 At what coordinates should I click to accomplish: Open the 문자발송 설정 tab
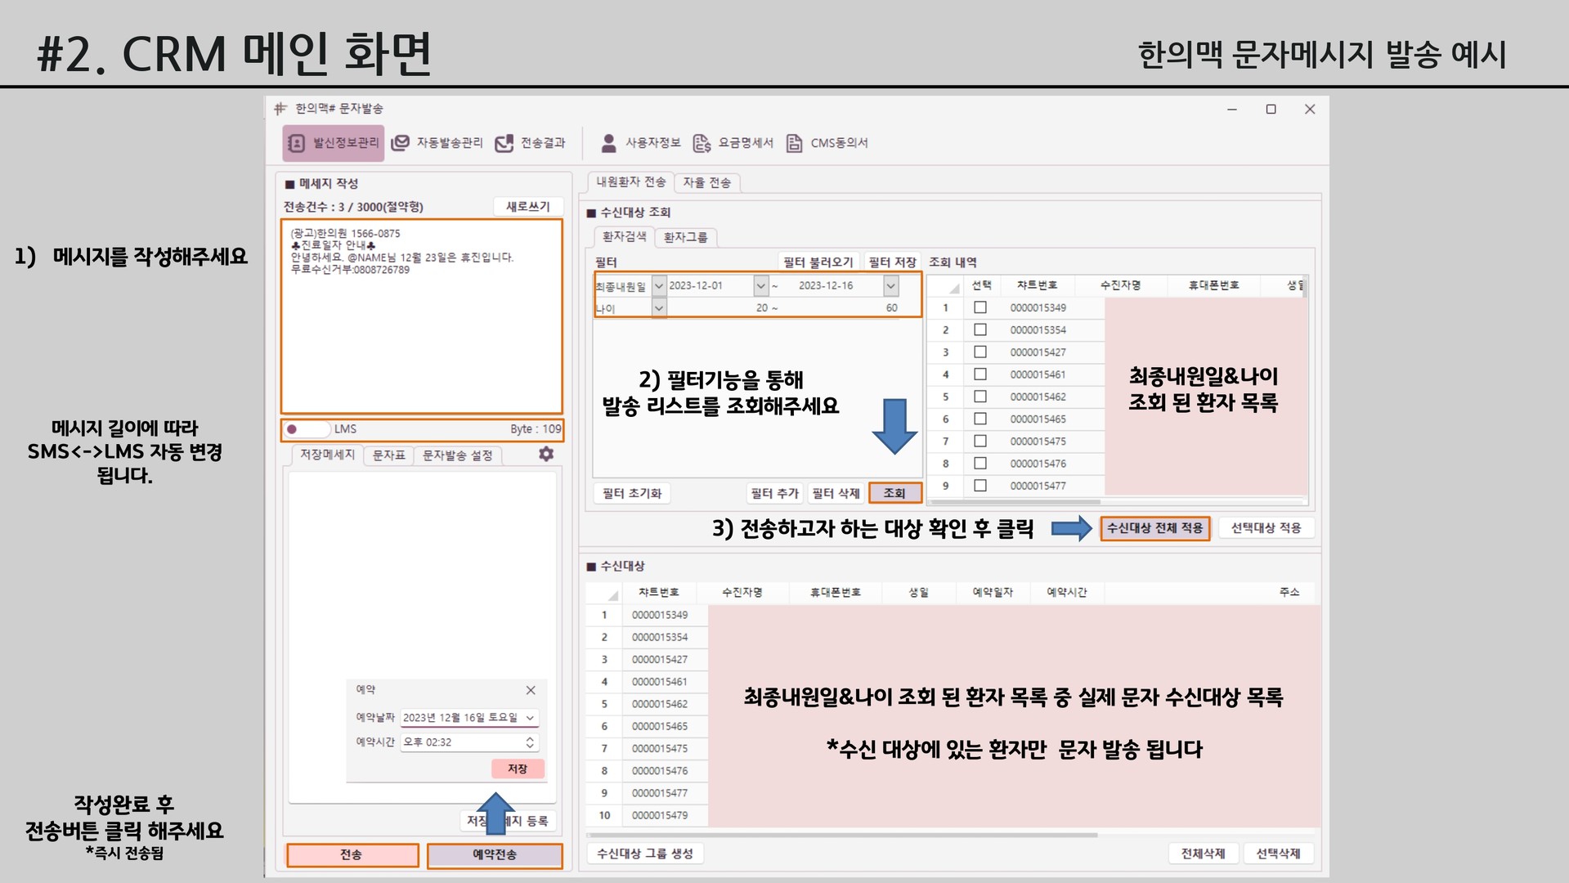pyautogui.click(x=458, y=455)
